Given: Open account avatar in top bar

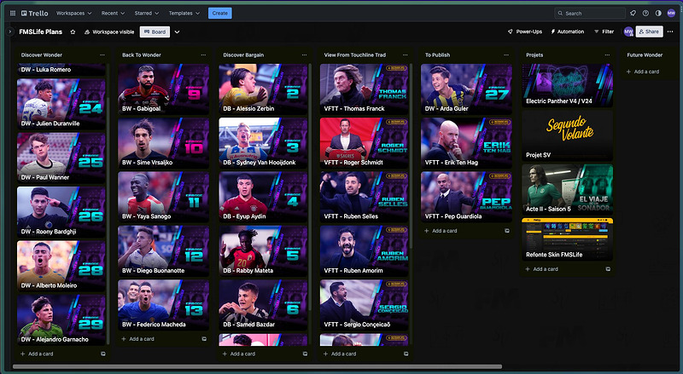Looking at the screenshot, I should 671,13.
